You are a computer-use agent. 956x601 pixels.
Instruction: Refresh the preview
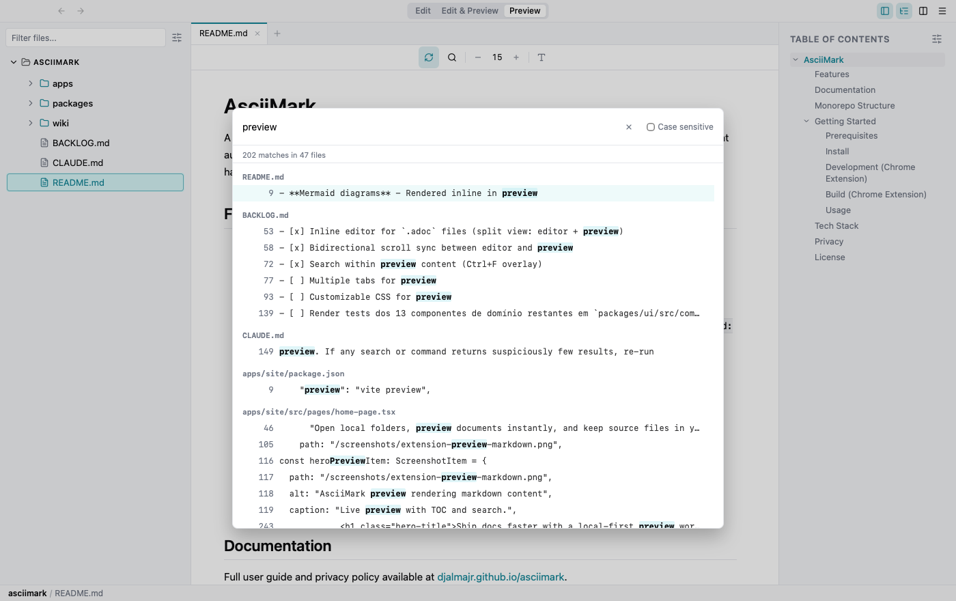coord(429,57)
